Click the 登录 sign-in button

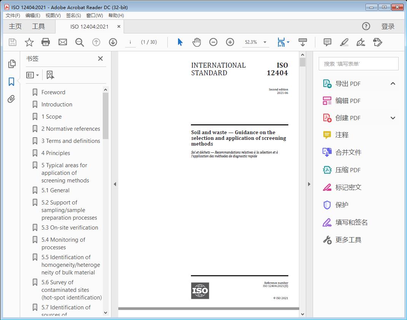388,26
